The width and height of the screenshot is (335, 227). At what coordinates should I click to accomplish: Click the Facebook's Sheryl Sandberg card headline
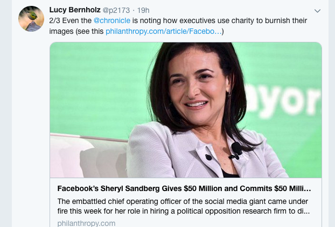(184, 189)
